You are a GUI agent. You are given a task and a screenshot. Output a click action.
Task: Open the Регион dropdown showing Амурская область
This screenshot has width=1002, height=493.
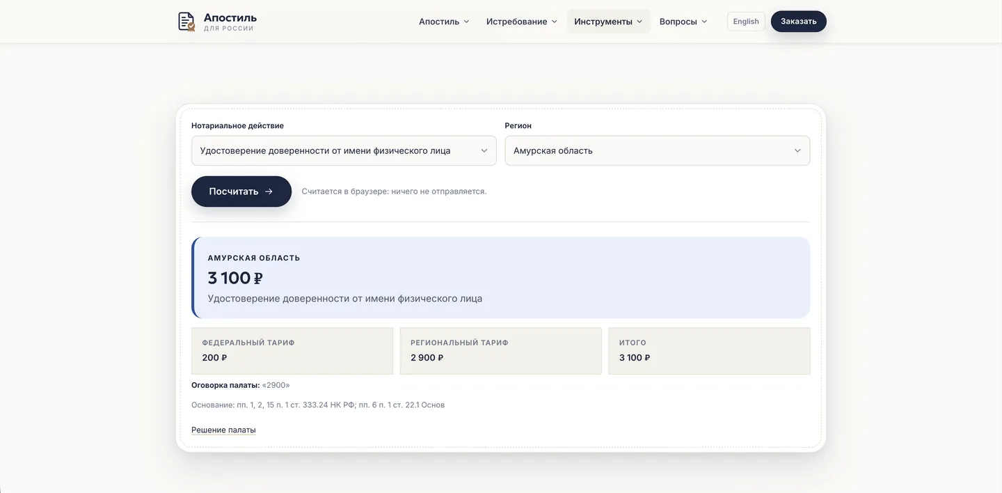tap(658, 150)
